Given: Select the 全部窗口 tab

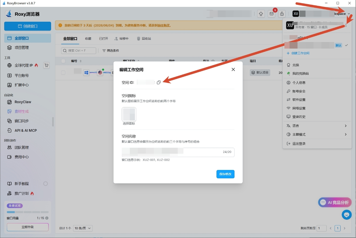Looking at the screenshot, I should point(70,39).
